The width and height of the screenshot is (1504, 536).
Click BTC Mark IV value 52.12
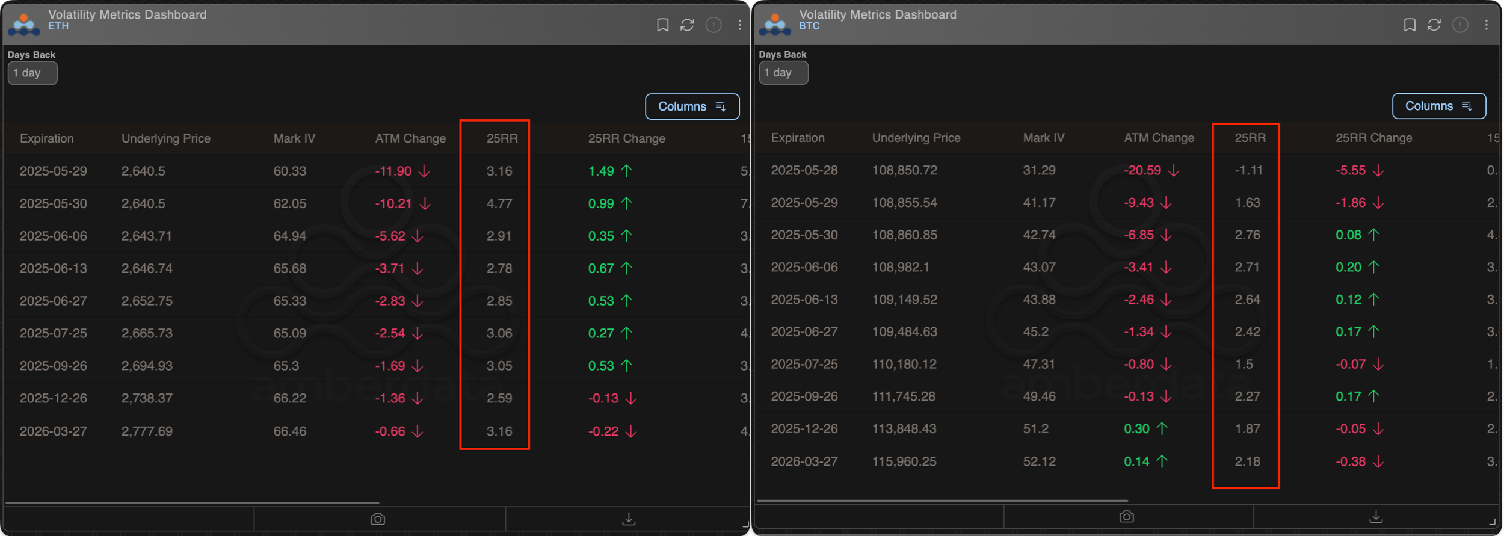[x=1040, y=462]
